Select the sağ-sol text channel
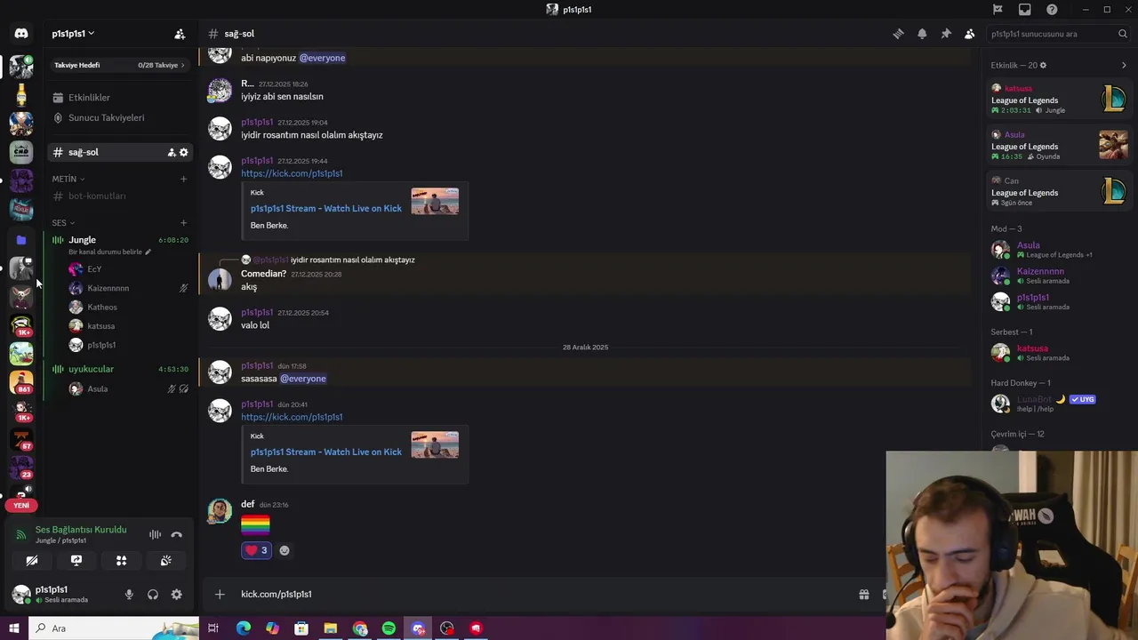The image size is (1138, 640). (84, 152)
